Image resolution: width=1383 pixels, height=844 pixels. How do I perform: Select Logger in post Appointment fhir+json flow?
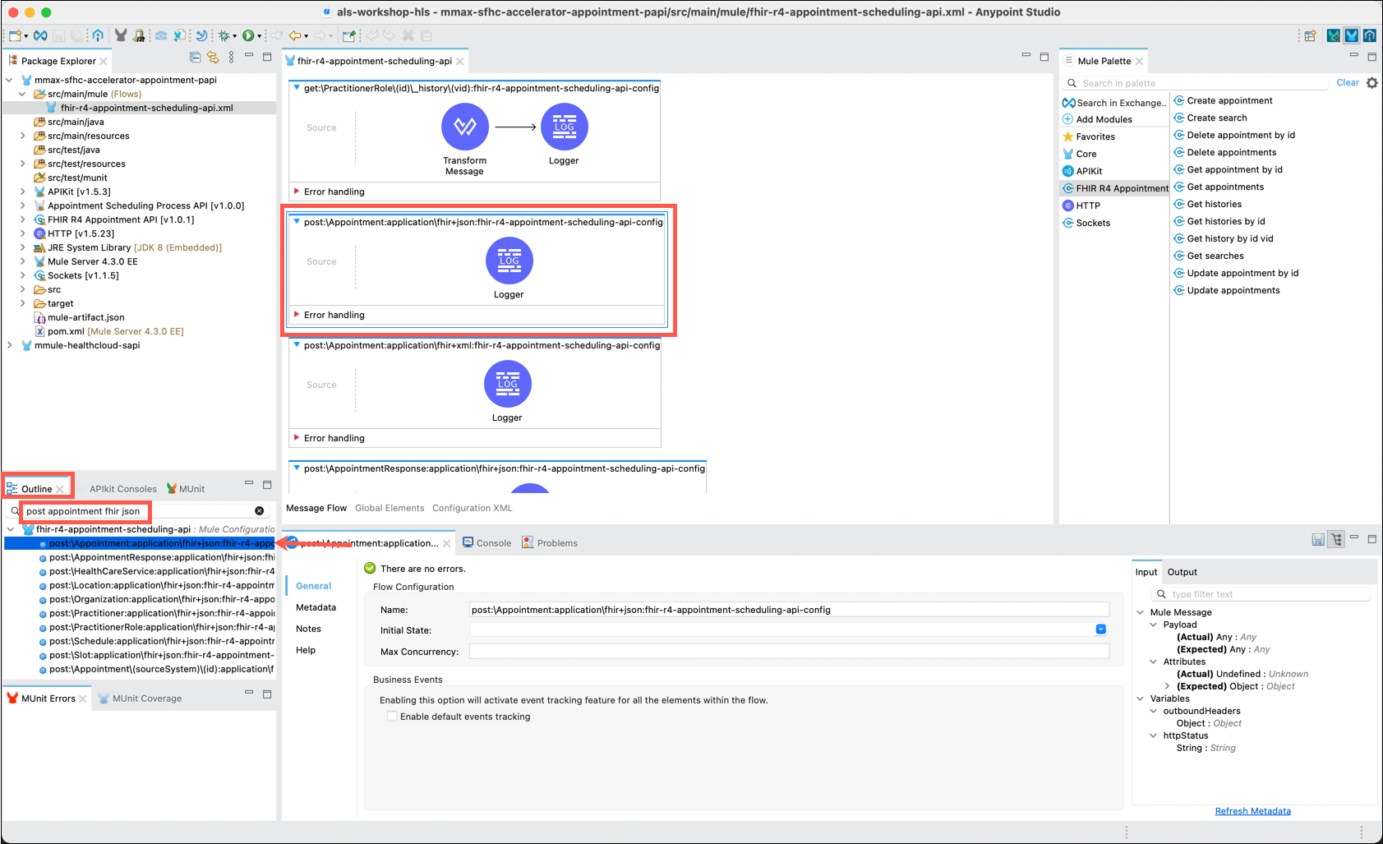[x=509, y=261]
